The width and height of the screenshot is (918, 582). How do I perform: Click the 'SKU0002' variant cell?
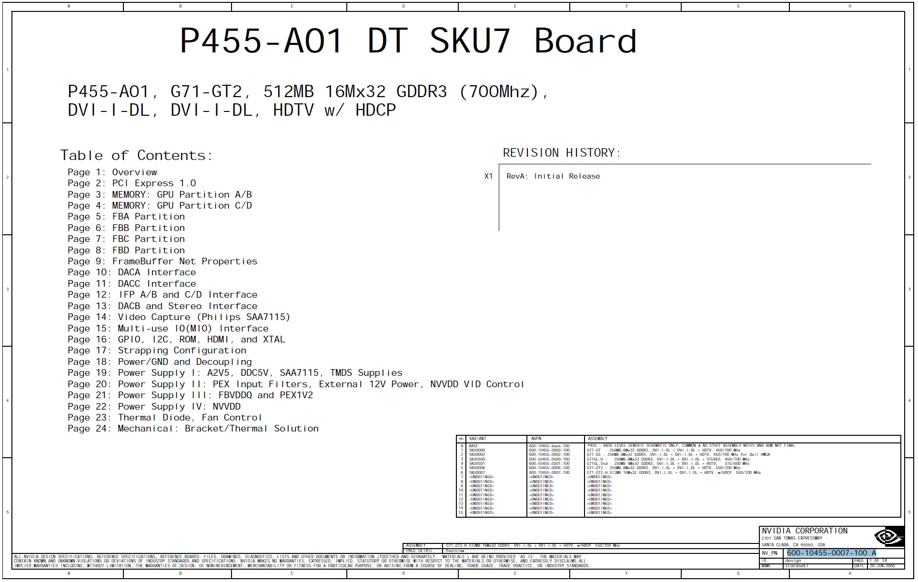click(x=477, y=455)
